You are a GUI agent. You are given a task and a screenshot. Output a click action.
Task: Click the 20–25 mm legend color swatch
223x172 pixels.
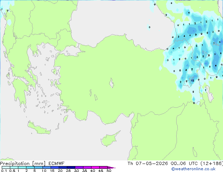coord(63,167)
